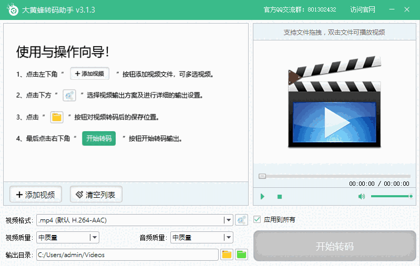
Task: Click the app logo in the title bar
Action: [11, 10]
